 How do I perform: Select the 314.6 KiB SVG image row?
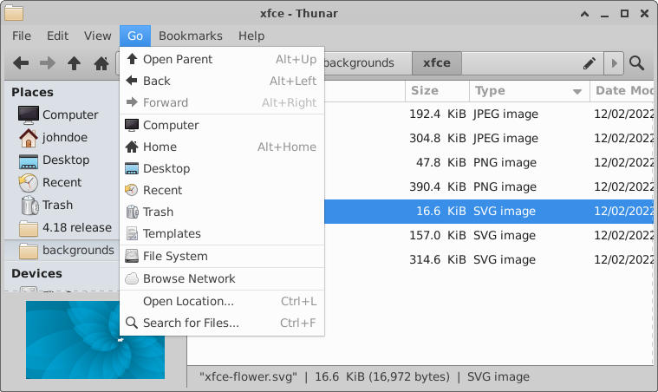tap(489, 260)
